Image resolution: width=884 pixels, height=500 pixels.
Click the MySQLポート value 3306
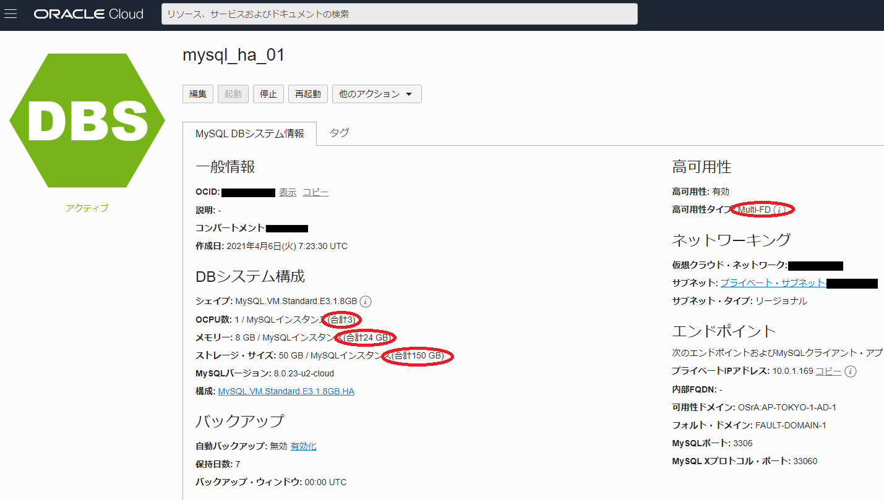coord(743,443)
